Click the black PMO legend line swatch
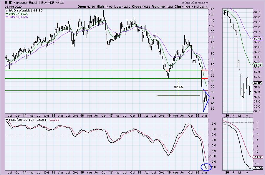 click(7, 120)
